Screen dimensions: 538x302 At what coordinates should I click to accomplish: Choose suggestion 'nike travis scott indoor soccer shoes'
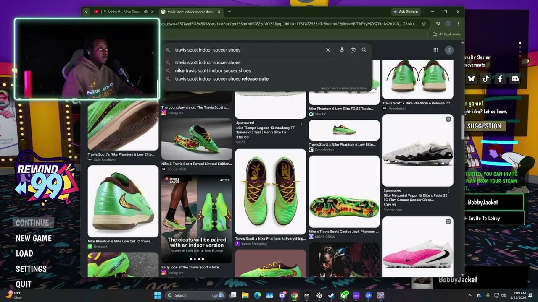213,70
